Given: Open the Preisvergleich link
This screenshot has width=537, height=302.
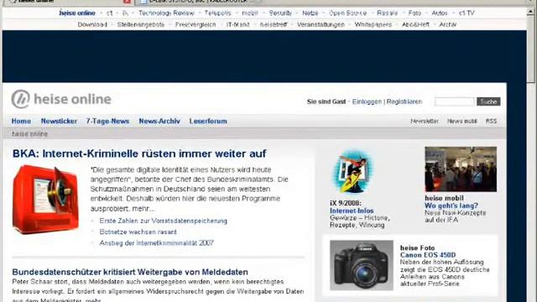Looking at the screenshot, I should [196, 24].
